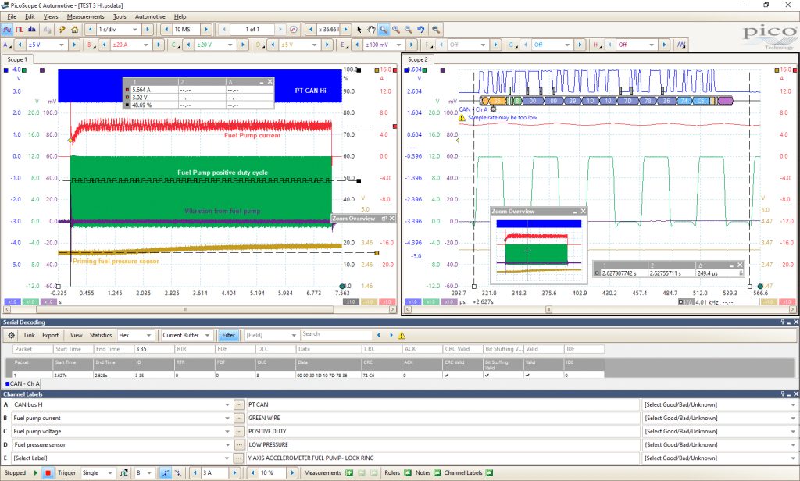
Task: Click the Link button in Serial Decoding
Action: coord(30,335)
